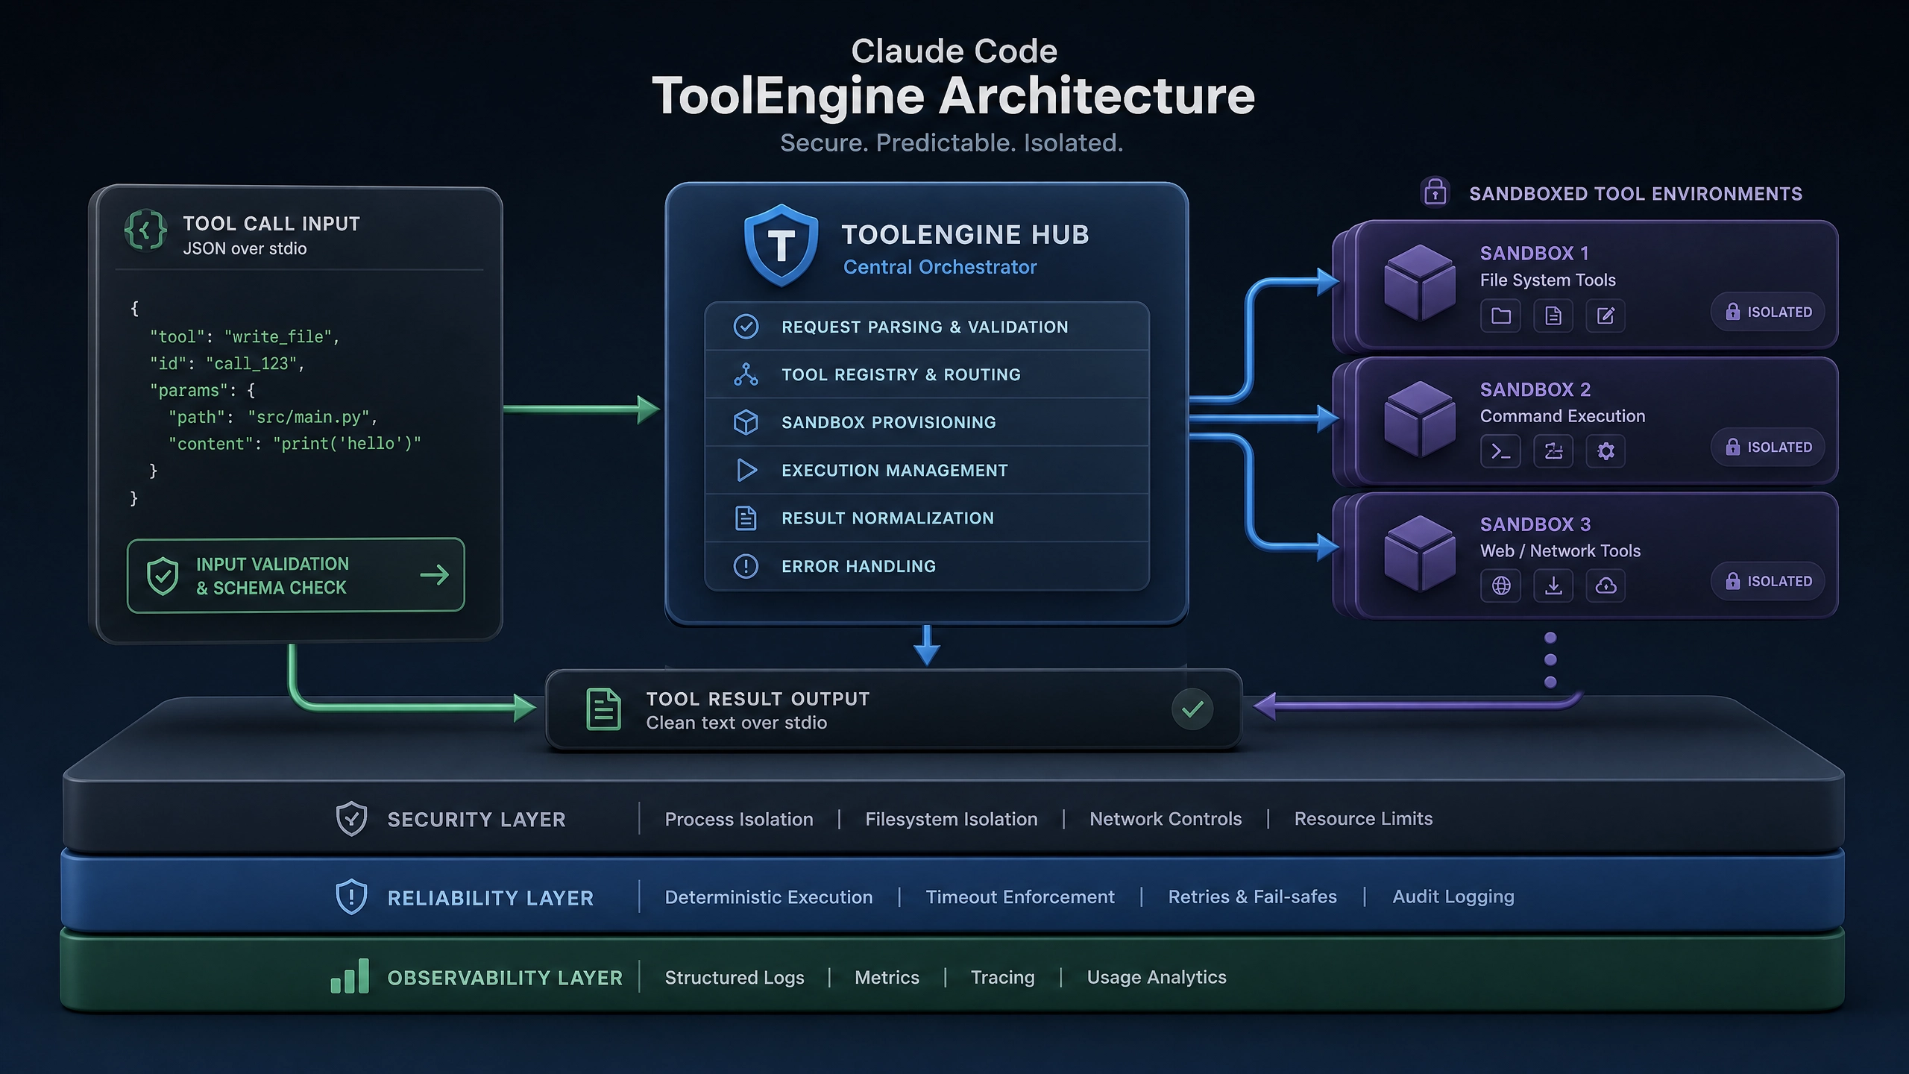
Task: Select the Request Parsing & Validation row
Action: (x=927, y=327)
